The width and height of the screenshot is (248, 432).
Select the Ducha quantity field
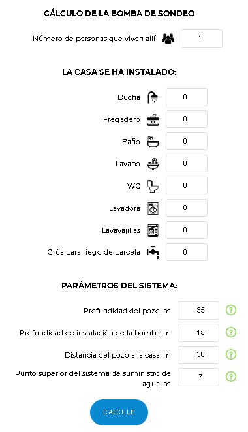(187, 97)
